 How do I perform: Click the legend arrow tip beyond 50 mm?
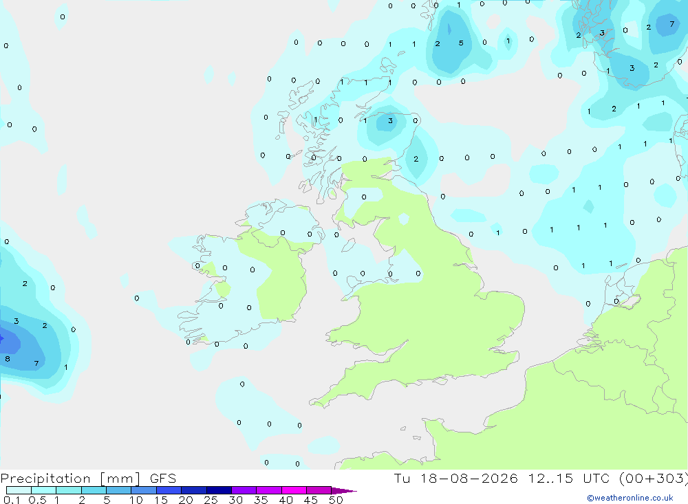[344, 491]
